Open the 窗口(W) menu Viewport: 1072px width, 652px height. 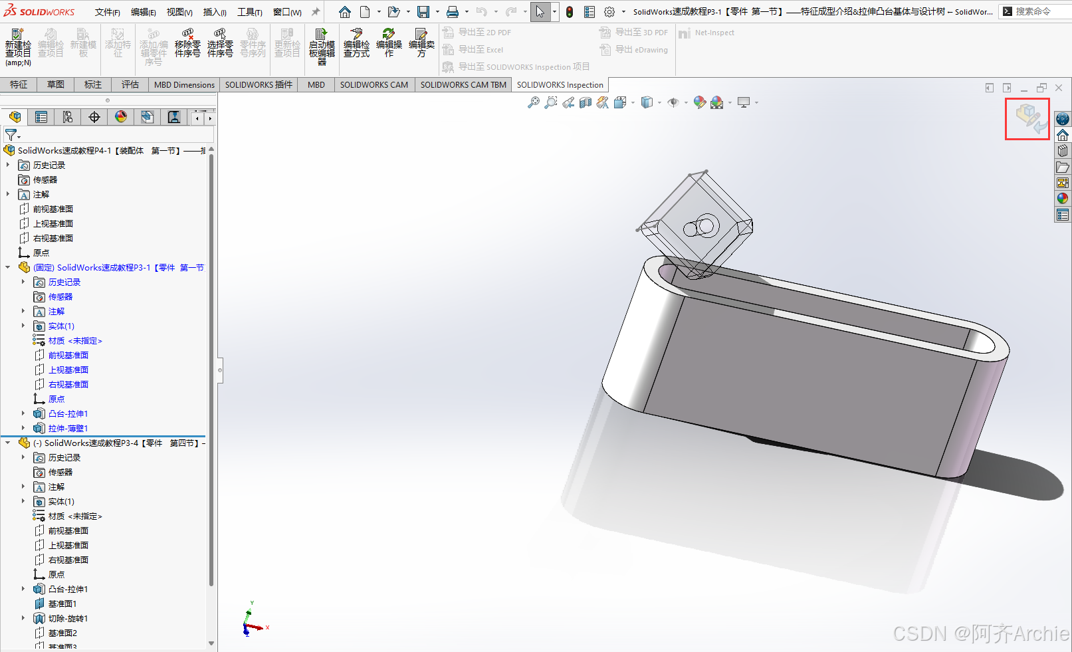(x=287, y=12)
